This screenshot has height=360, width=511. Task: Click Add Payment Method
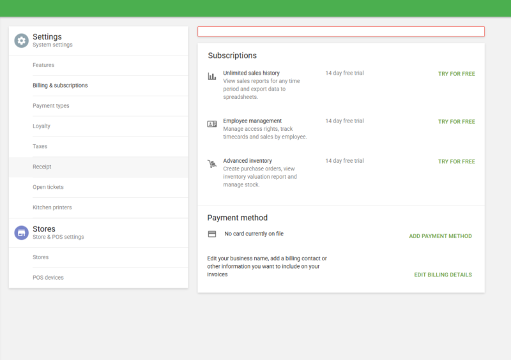(x=440, y=236)
